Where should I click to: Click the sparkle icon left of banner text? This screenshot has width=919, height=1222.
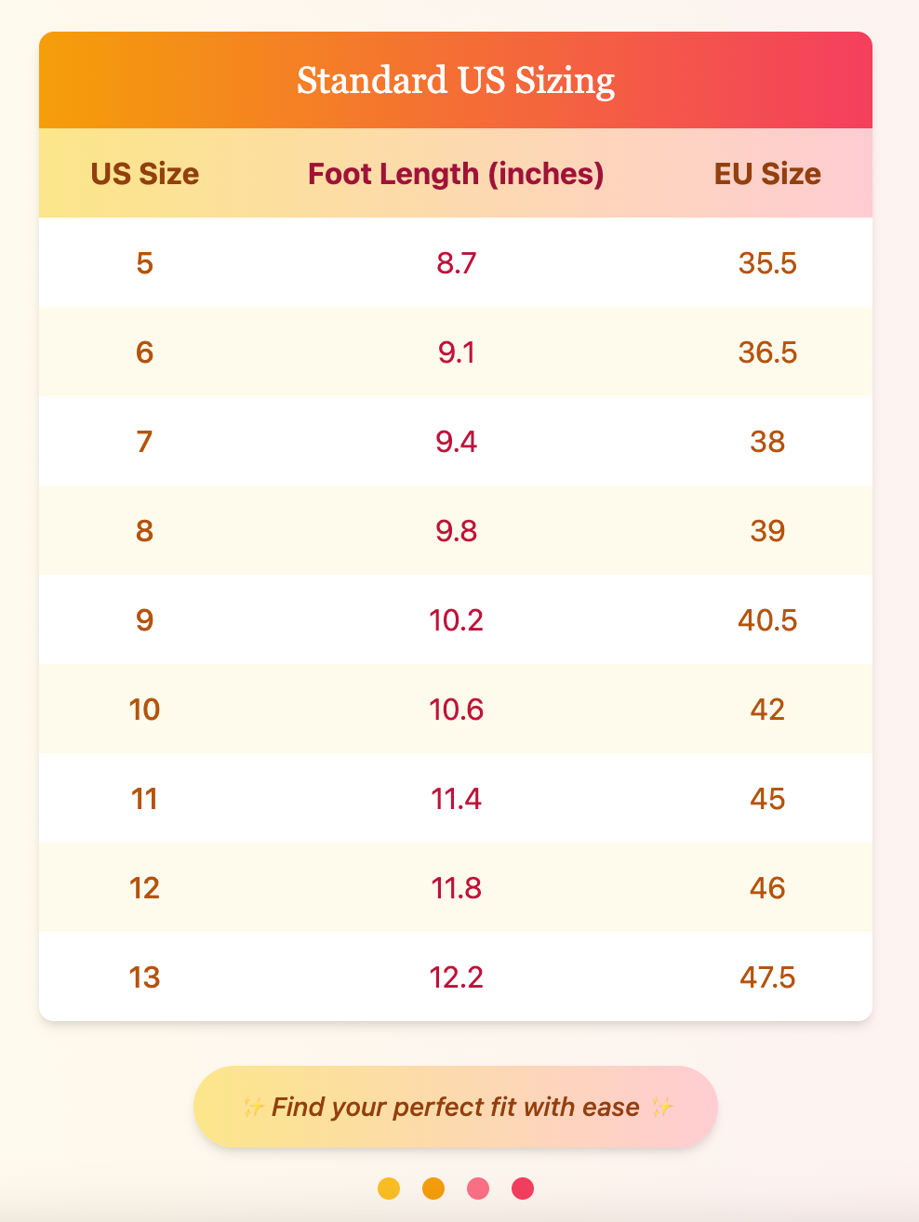pos(253,1107)
